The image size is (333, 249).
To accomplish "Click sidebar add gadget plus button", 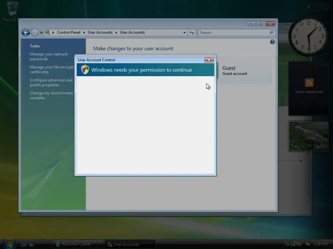I will [x=309, y=7].
